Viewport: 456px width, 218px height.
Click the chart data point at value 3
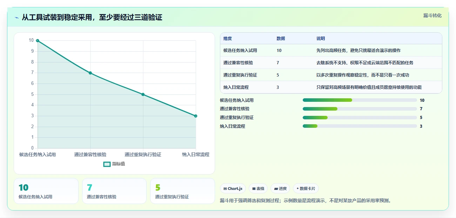pos(196,116)
